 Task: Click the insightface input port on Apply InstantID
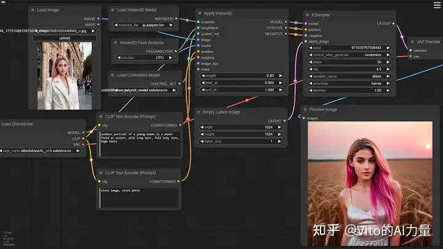coord(198,28)
